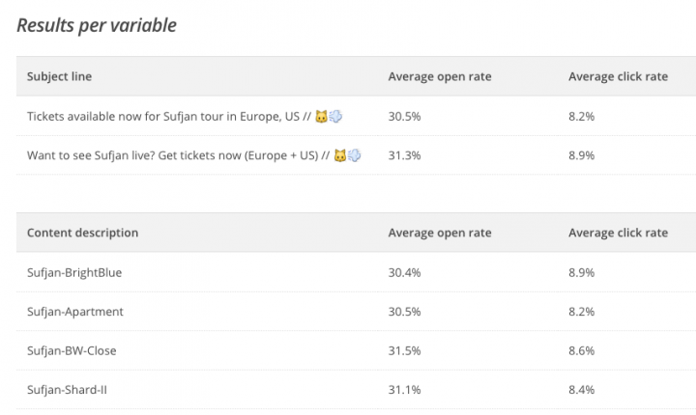Screen dimensions: 696x415
Task: Click 'Average click rate' header in the Subject line table
Action: [618, 76]
